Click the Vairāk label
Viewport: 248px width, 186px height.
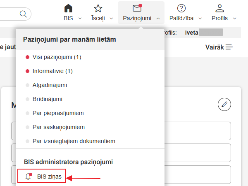(x=215, y=47)
